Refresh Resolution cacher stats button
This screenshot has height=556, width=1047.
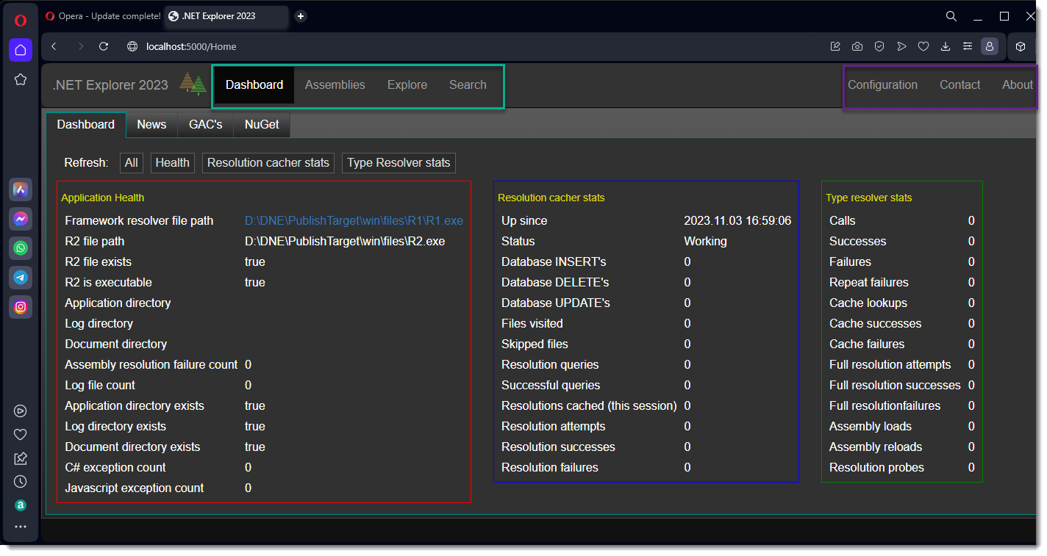point(268,163)
